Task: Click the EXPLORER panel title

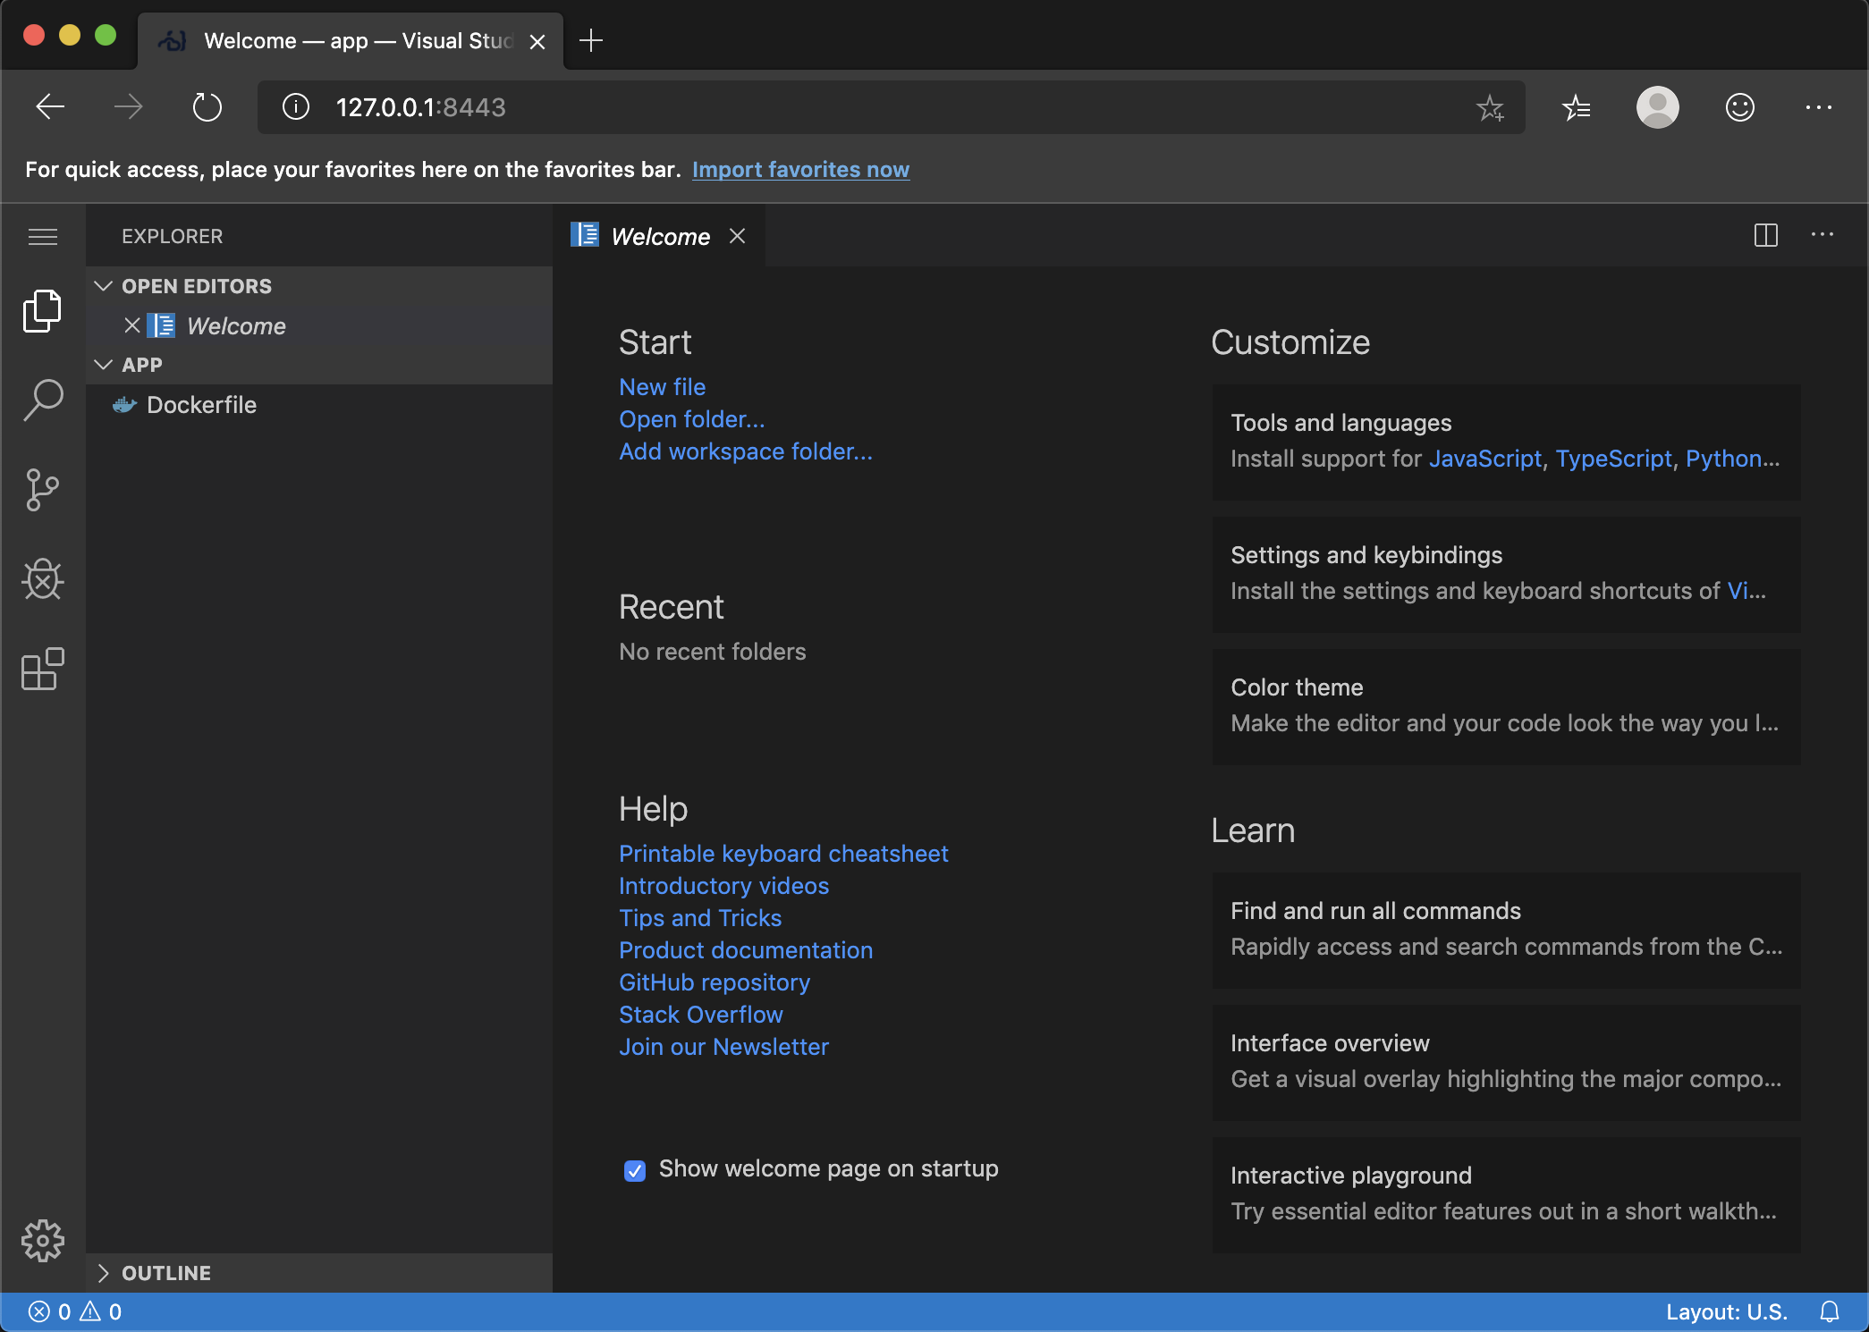Action: tap(173, 236)
